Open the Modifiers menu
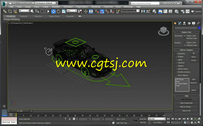 pos(56,7)
